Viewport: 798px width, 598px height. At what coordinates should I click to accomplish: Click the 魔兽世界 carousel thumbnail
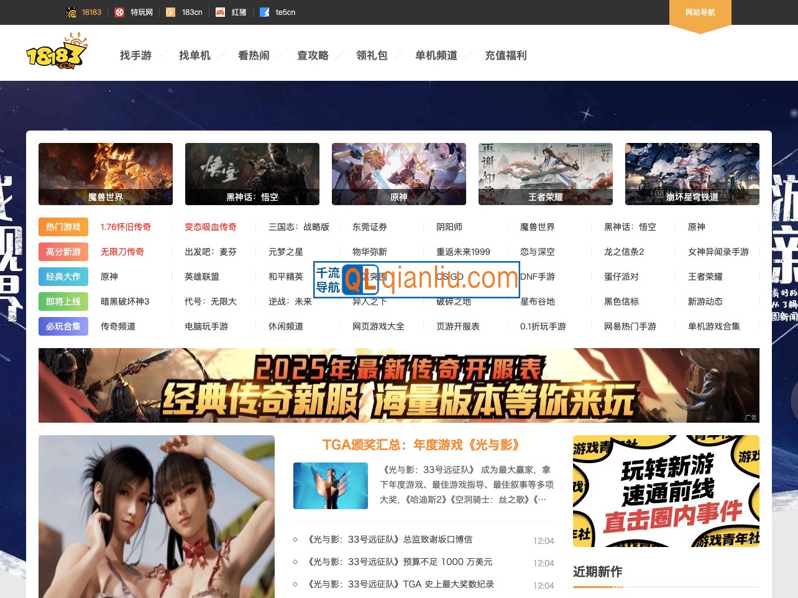tap(106, 174)
